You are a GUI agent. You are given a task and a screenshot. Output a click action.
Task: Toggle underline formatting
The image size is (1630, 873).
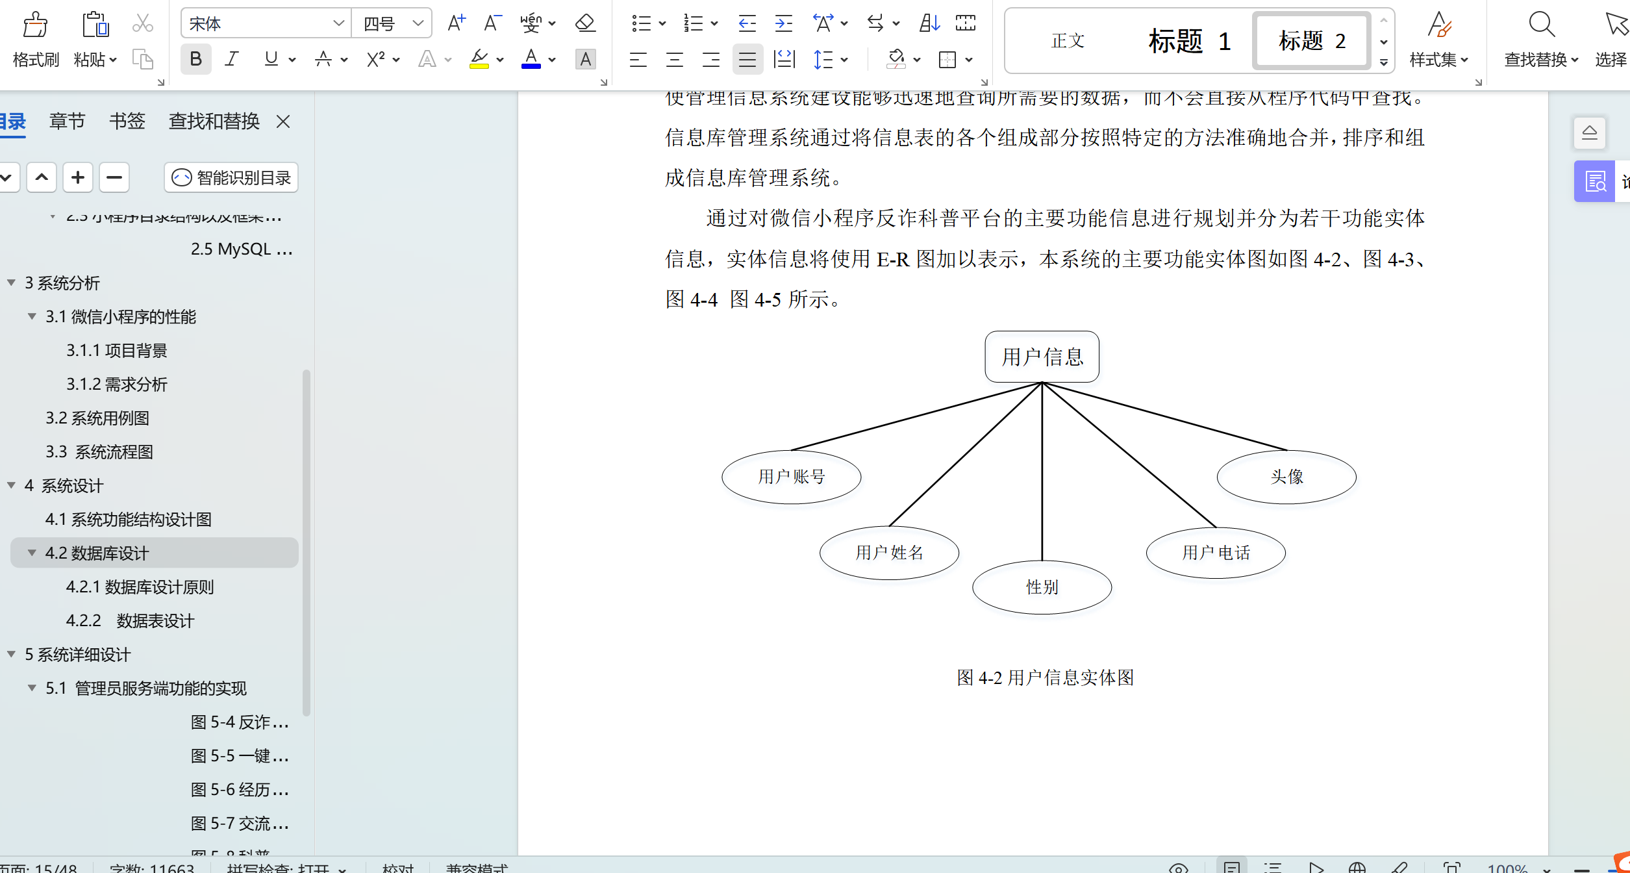(x=270, y=59)
